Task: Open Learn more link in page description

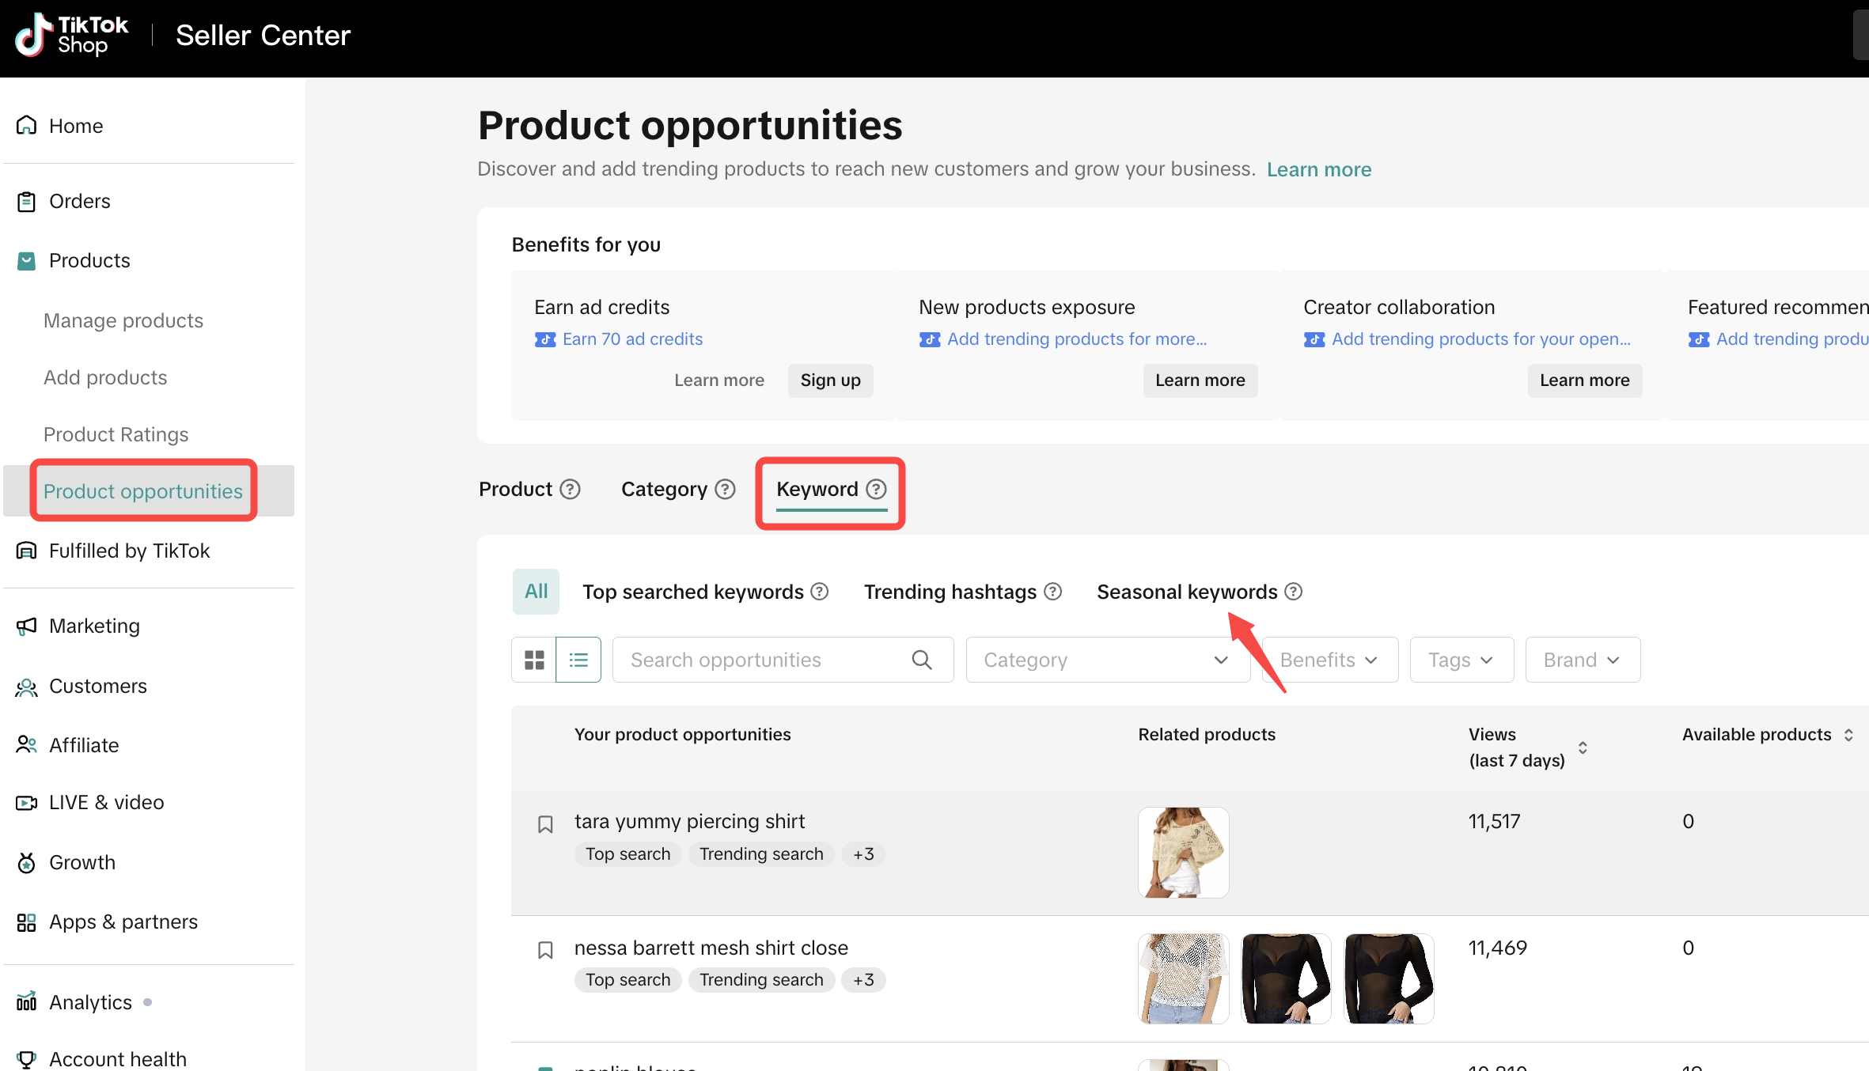Action: point(1319,169)
